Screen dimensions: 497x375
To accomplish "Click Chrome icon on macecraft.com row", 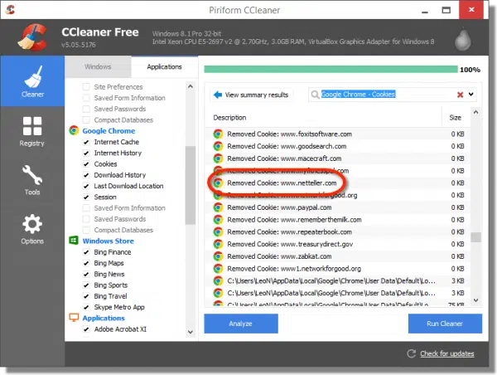I will click(x=218, y=158).
